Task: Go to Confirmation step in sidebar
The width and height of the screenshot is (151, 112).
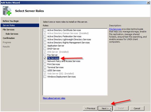Action: click(x=9, y=38)
